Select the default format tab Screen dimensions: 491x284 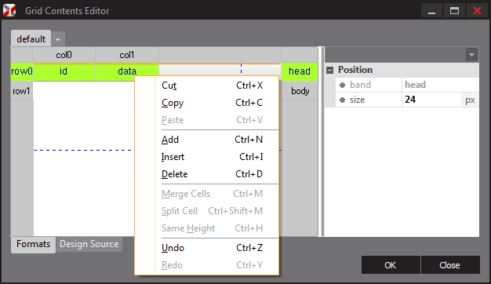pyautogui.click(x=31, y=38)
